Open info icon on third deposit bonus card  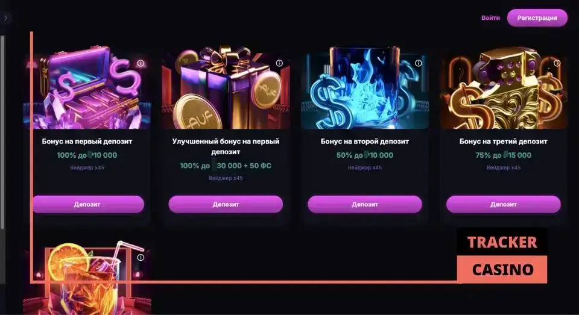pyautogui.click(x=557, y=63)
